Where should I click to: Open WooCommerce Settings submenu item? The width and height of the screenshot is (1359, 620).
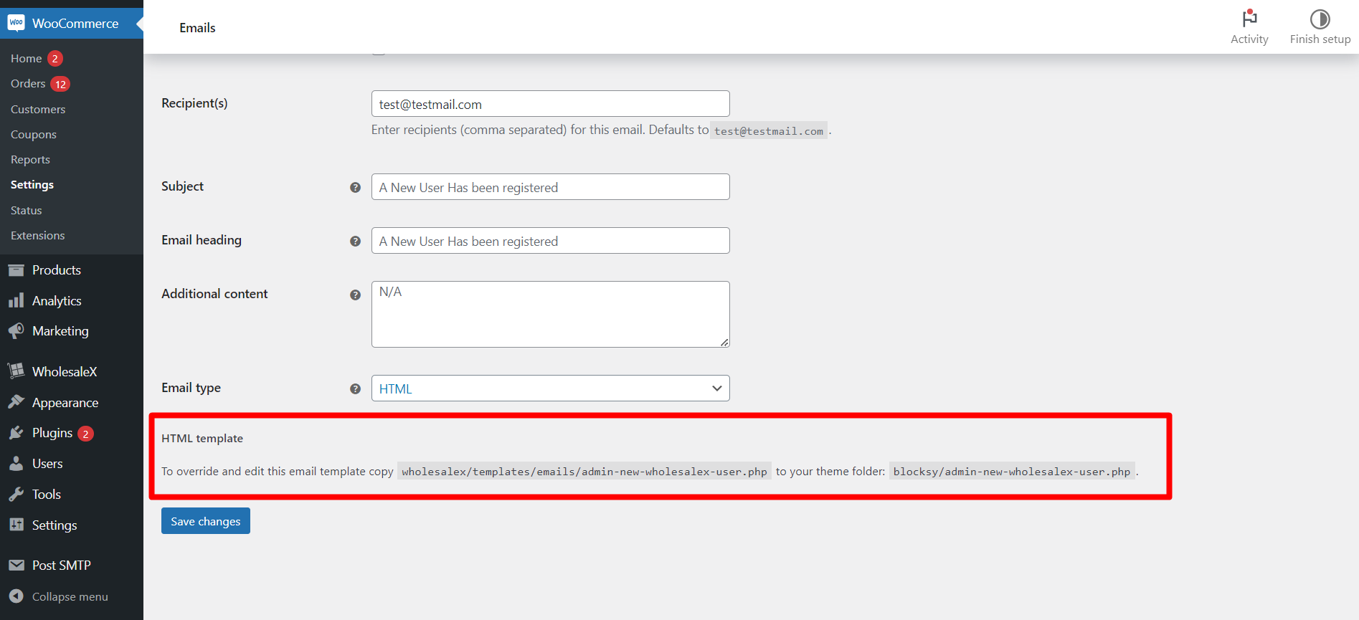[32, 184]
